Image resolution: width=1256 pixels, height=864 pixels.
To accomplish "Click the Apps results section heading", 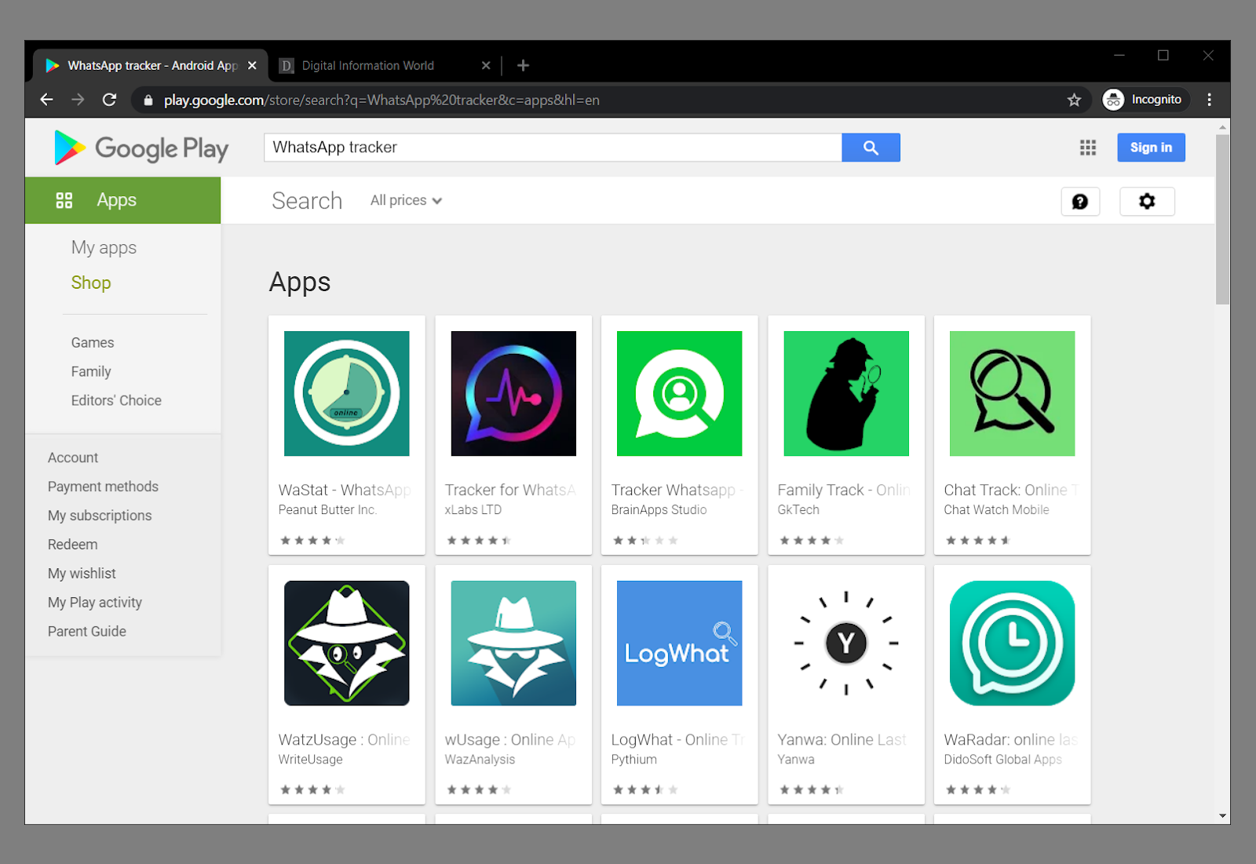I will click(300, 283).
